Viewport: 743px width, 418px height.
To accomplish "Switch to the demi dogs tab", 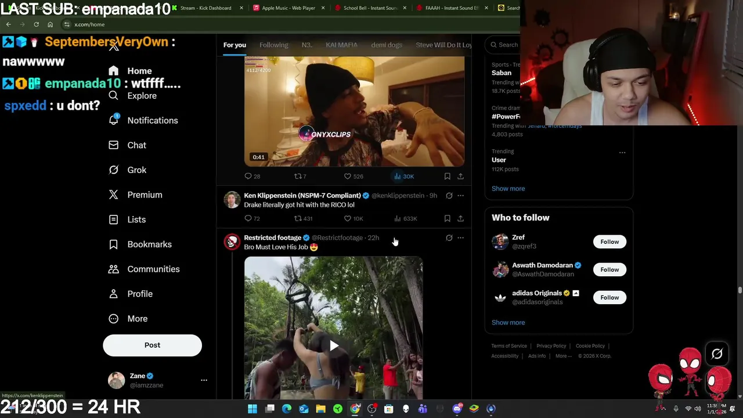I will [x=387, y=45].
